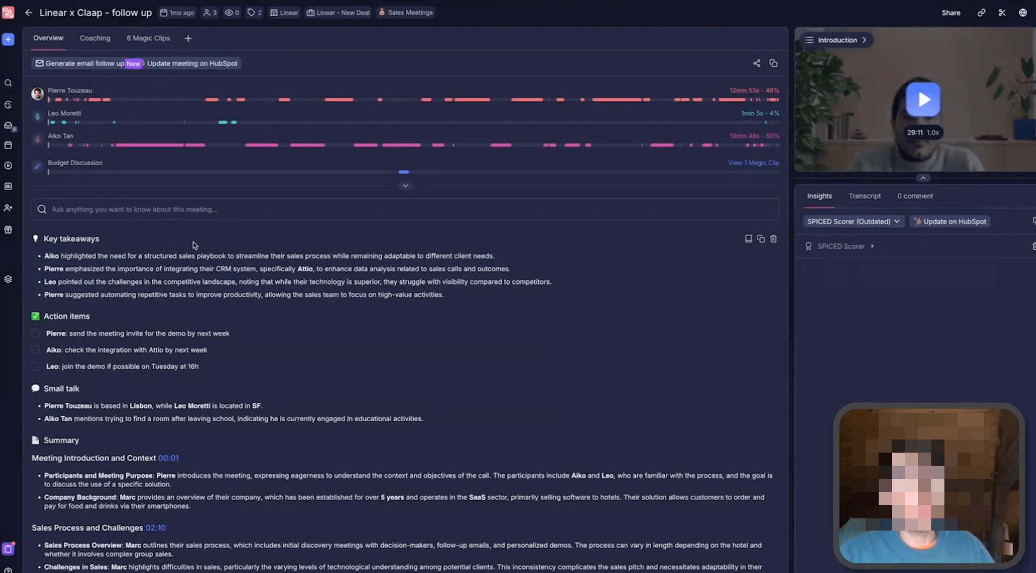Open search icon in left sidebar
Viewport: 1036px width, 573px height.
coord(8,83)
